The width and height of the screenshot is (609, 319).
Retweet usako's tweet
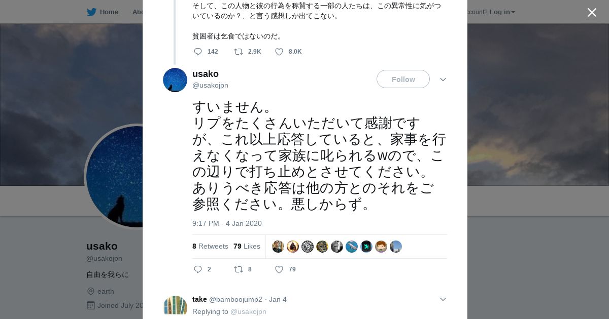point(238,269)
